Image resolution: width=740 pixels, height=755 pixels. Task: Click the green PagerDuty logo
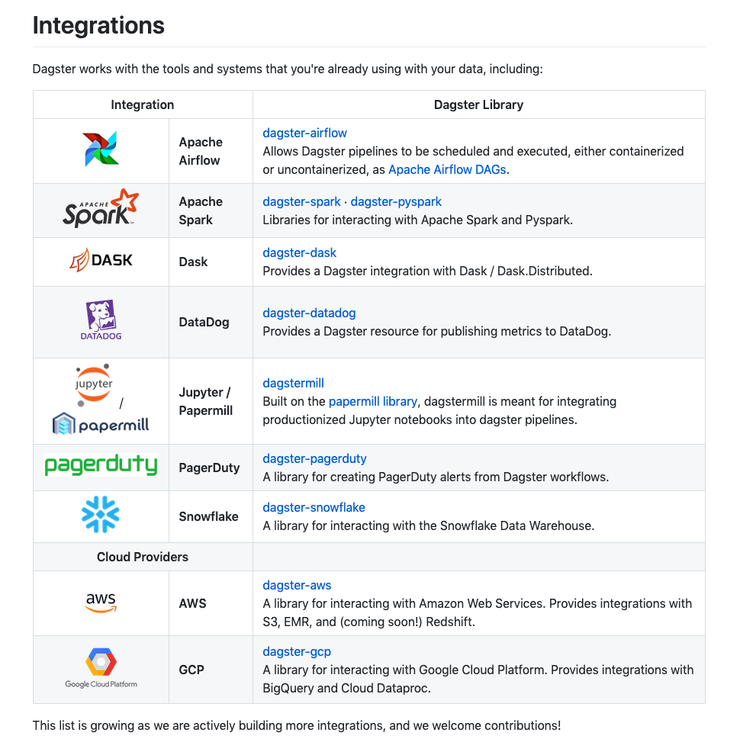pyautogui.click(x=101, y=464)
